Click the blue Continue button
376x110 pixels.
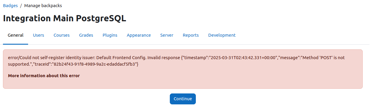[183, 99]
